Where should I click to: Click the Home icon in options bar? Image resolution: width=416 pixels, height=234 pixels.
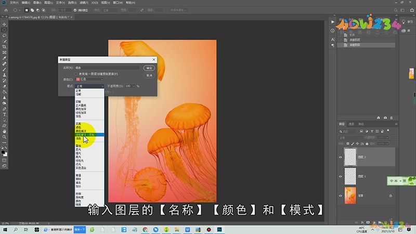pos(6,10)
